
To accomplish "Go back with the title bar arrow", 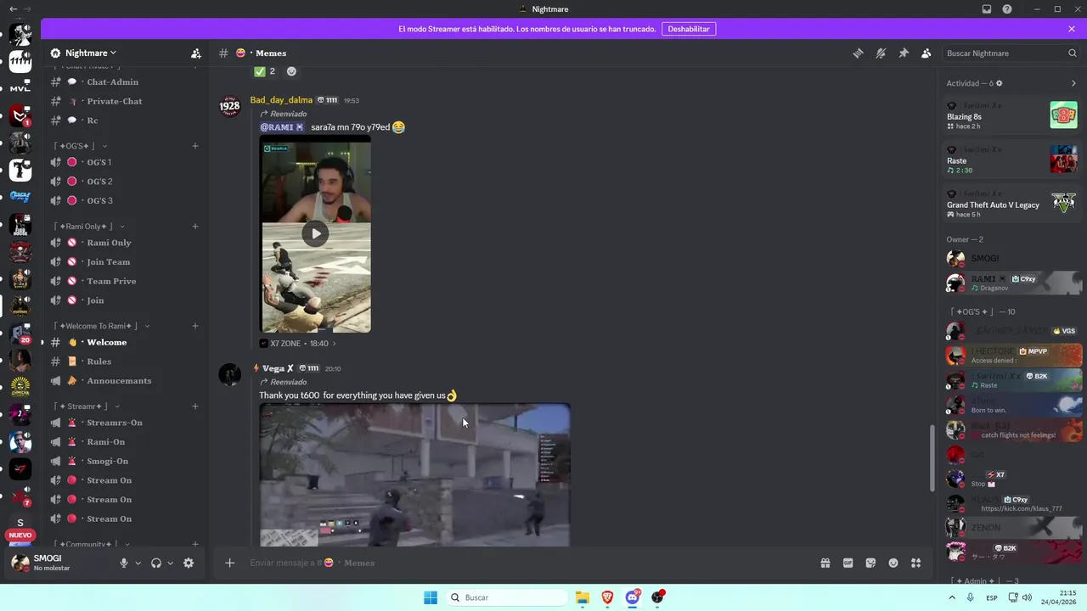I will tap(13, 9).
